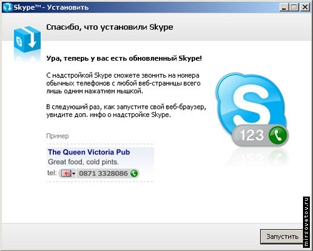Click the paragraph starting С надстройкой Skype
This screenshot has width=313, height=251.
(123, 83)
